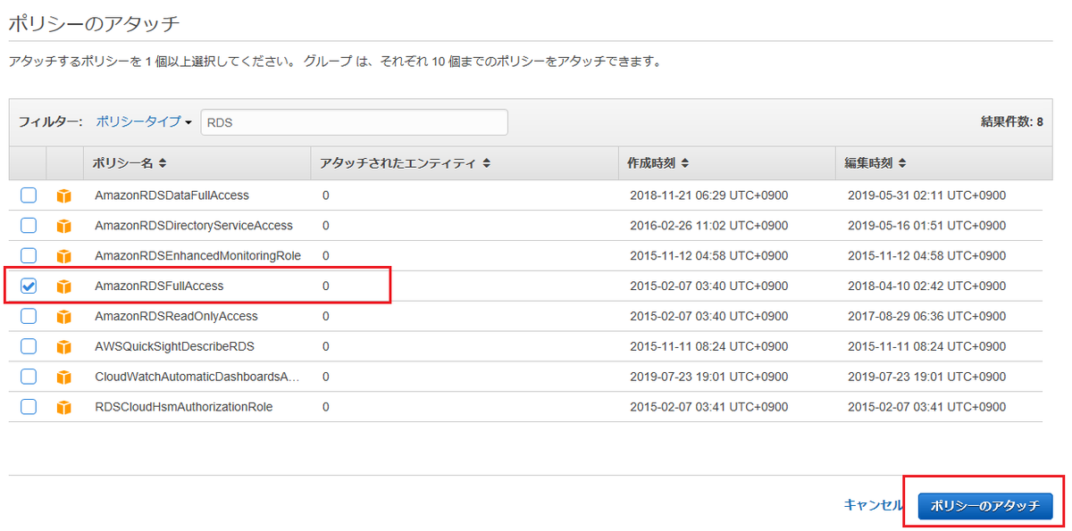This screenshot has height=531, width=1072.
Task: Click policy cube icon for AmazonRDSDirectoryServiceAccess
Action: pos(63,226)
